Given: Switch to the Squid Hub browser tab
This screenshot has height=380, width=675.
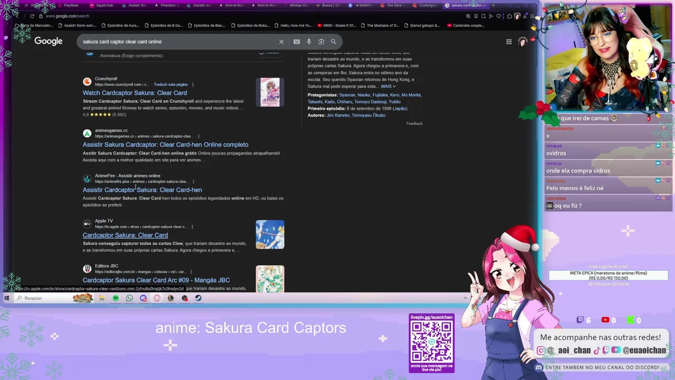Looking at the screenshot, I should click(104, 5).
